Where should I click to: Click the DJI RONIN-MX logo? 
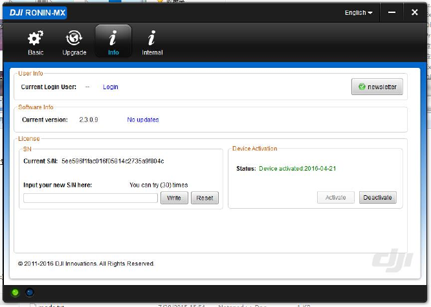(x=35, y=13)
